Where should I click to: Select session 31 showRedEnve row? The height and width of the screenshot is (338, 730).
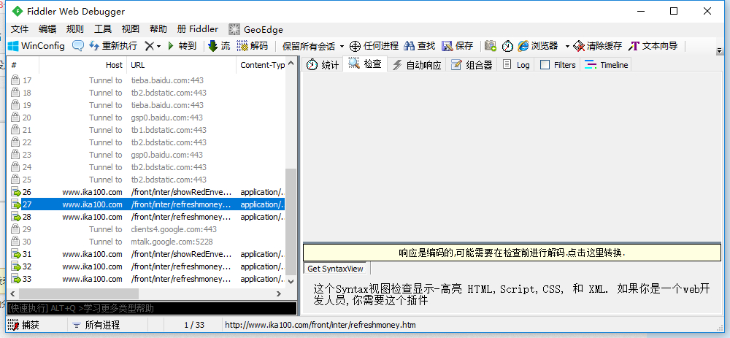click(x=146, y=254)
